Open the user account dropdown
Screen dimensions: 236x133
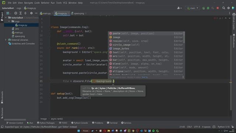click(179, 8)
